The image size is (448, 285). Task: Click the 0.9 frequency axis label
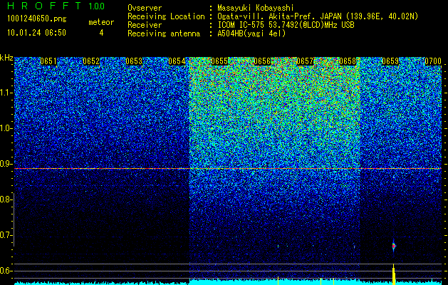[x=6, y=164]
